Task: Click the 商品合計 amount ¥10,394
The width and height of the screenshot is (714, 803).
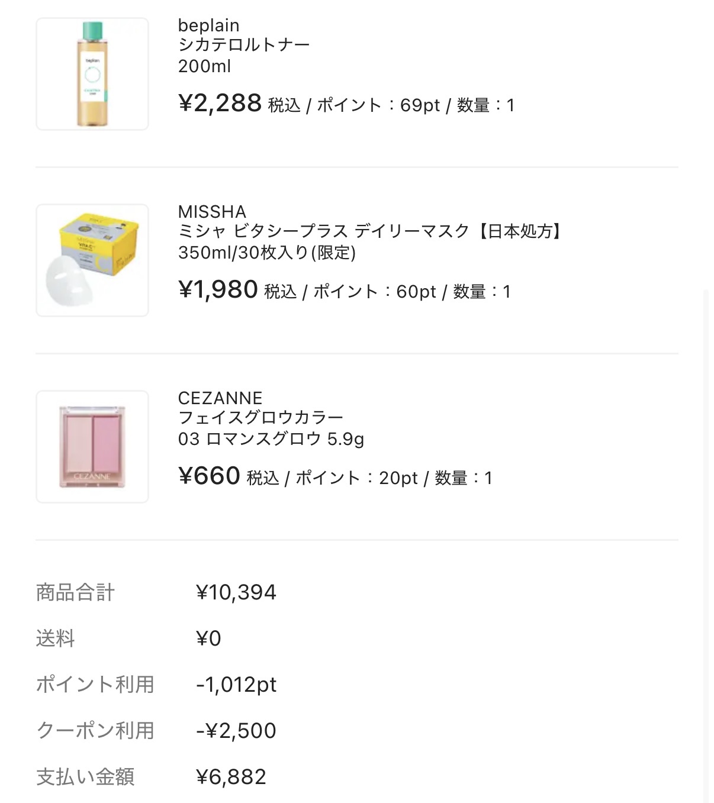Action: pyautogui.click(x=236, y=592)
